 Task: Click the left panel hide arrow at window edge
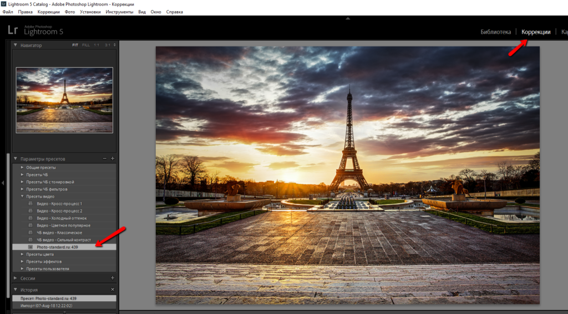[3, 183]
